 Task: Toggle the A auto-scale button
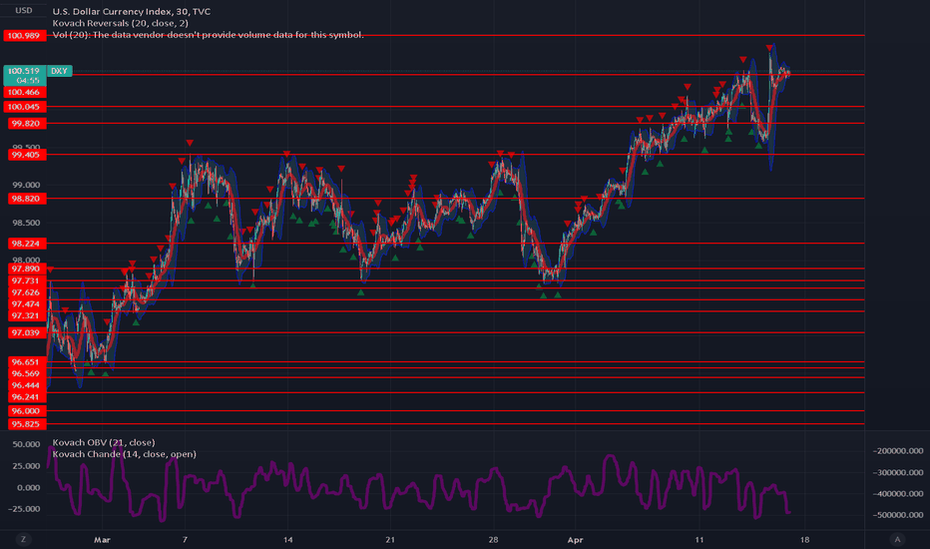tap(897, 539)
